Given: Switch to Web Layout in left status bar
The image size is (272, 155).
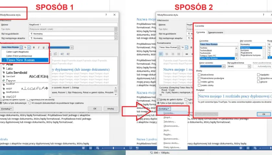Looking at the screenshot, I should tap(97, 148).
